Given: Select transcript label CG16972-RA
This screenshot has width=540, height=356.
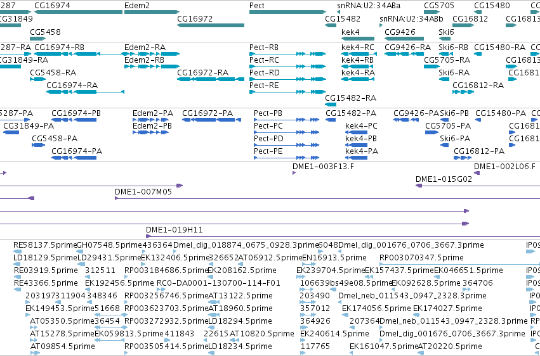Looking at the screenshot, I should click(x=203, y=72).
